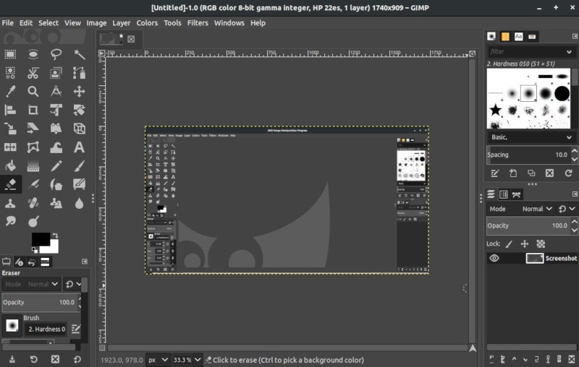Click the brush filter search field

[528, 51]
